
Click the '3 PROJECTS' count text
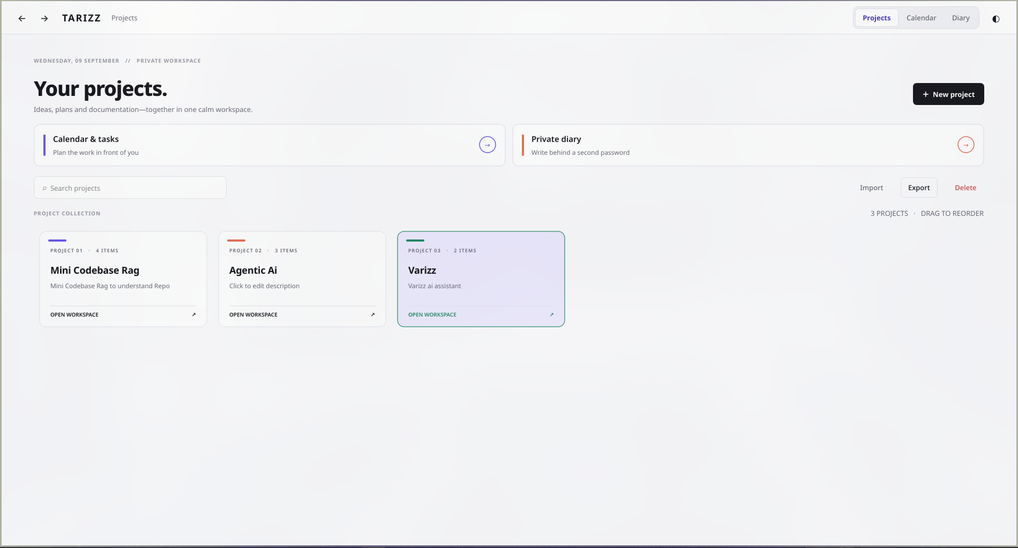[889, 213]
